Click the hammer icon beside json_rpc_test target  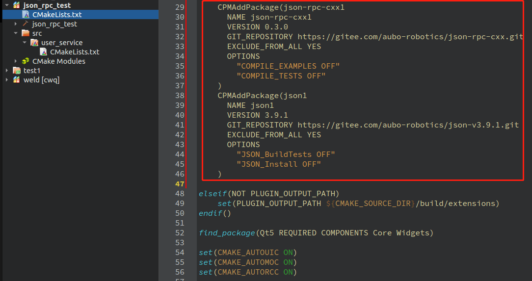(x=25, y=24)
